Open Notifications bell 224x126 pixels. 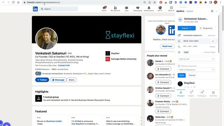pos(149,9)
